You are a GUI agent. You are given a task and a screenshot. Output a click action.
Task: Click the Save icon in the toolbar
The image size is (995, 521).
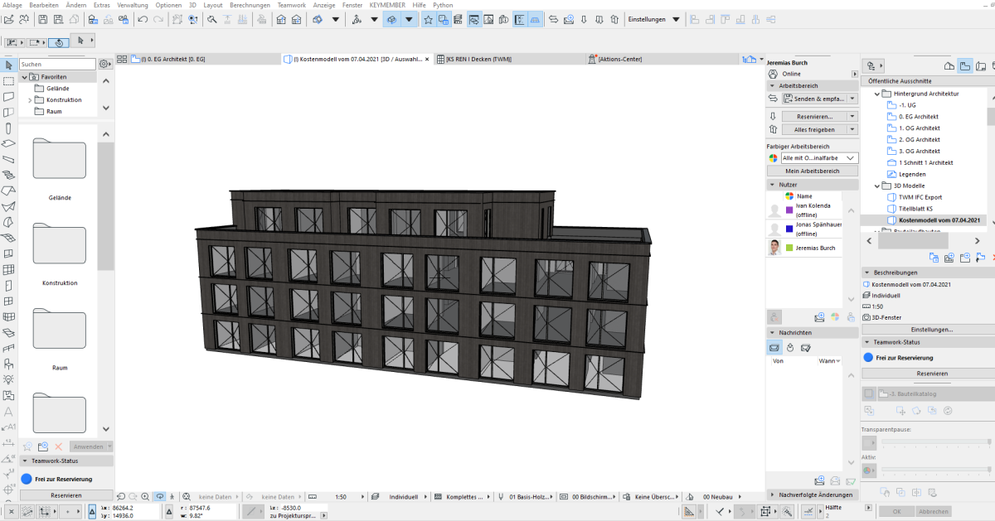[x=43, y=19]
